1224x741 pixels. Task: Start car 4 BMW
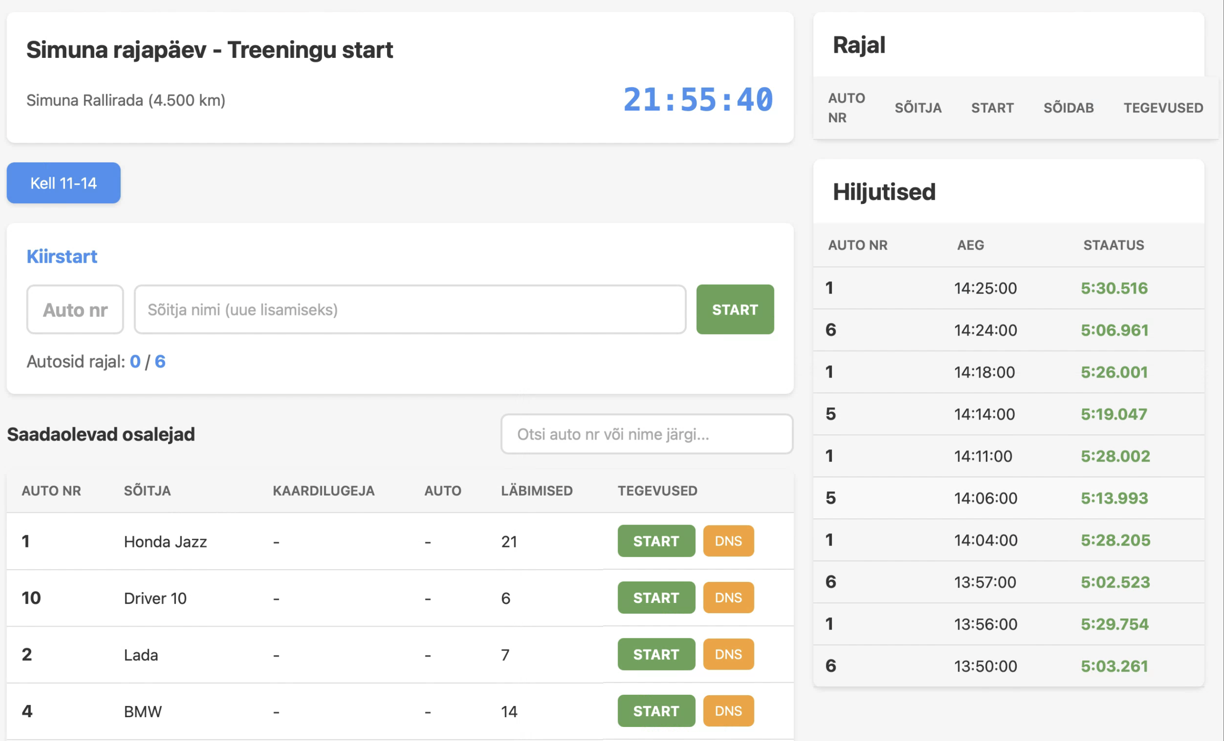(x=656, y=711)
